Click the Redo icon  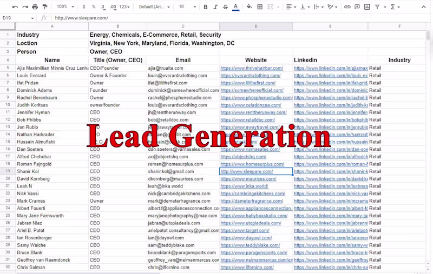tap(25, 7)
